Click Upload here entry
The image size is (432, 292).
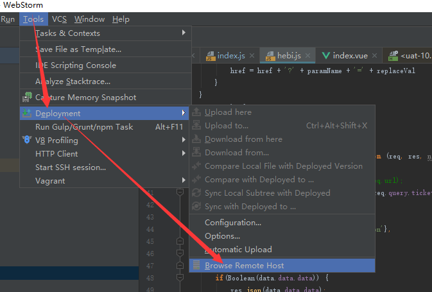[282, 112]
